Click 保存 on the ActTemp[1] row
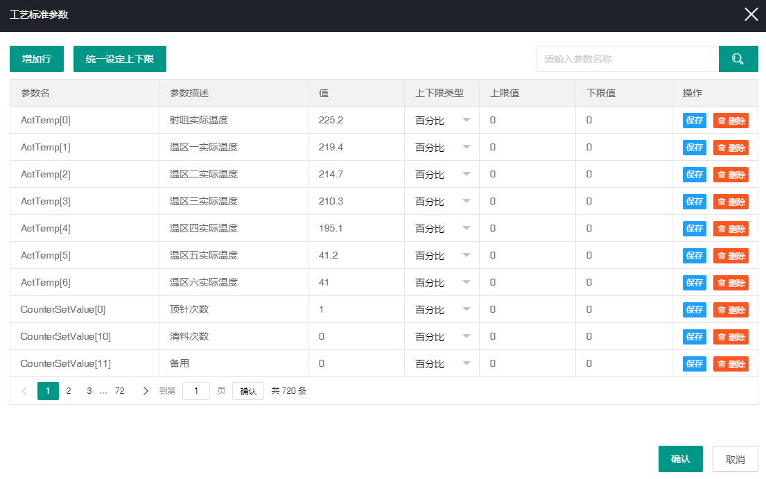Screen dimensions: 766x479 click(x=694, y=147)
